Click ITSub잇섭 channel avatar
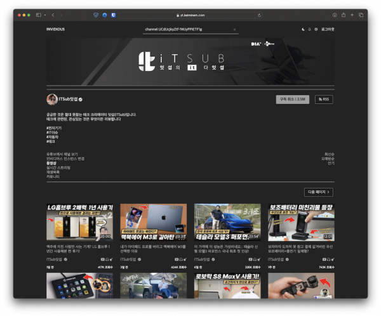Image resolution: width=381 pixels, height=316 pixels. 51,99
